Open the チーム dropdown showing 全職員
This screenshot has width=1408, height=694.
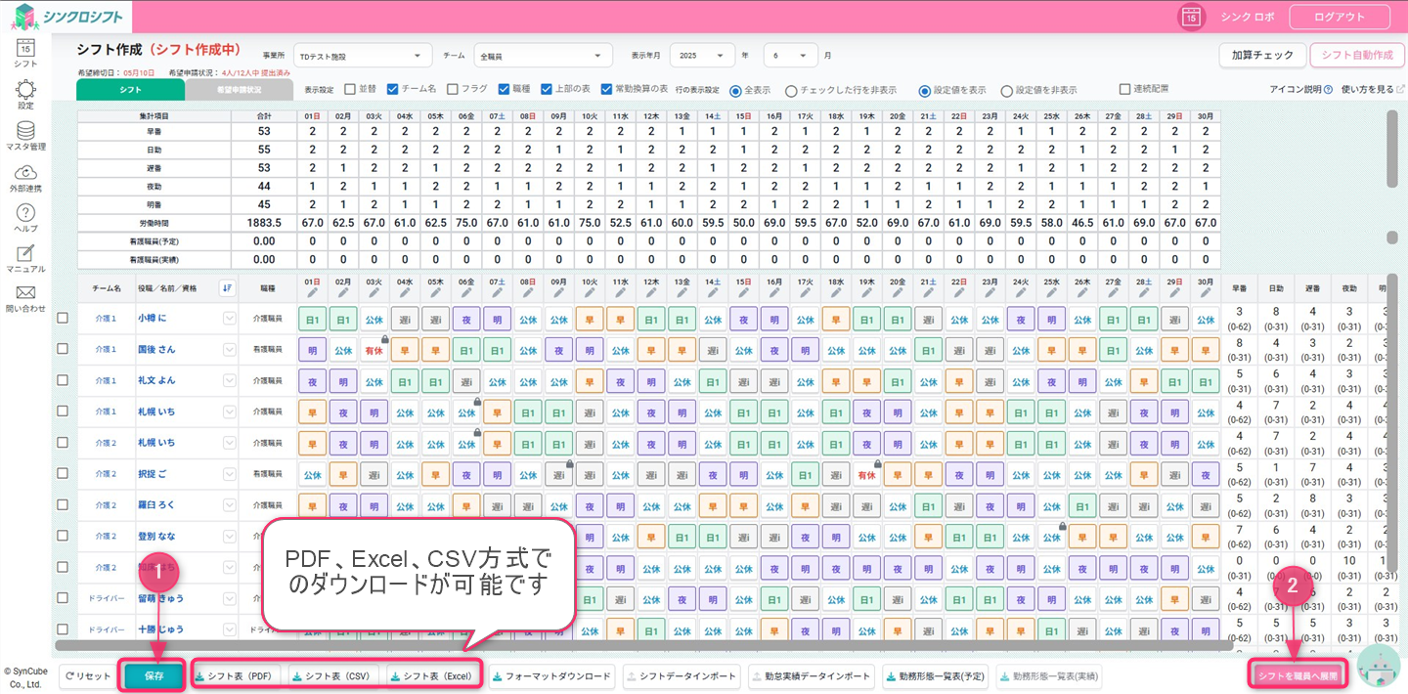point(543,56)
